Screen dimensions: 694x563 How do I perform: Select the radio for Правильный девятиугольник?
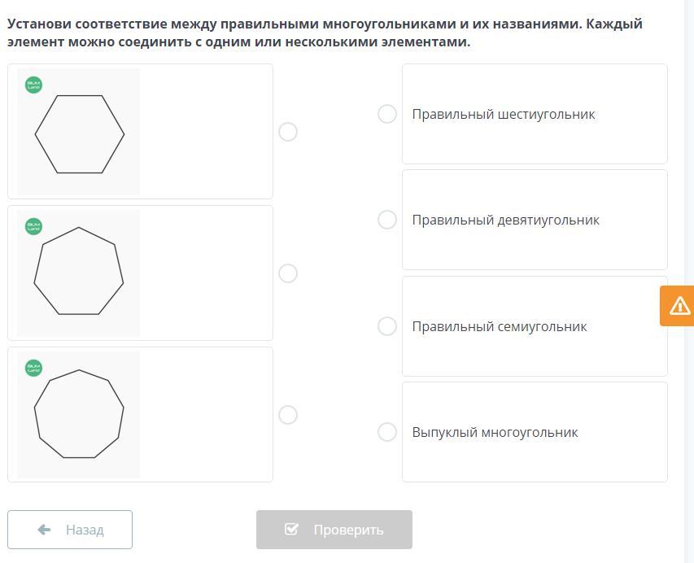pyautogui.click(x=387, y=220)
